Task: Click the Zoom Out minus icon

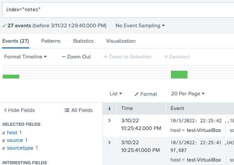Action: point(64,57)
